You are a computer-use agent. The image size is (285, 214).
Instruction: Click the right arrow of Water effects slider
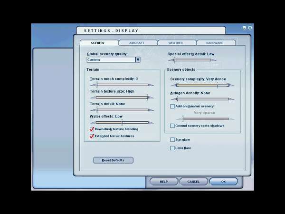click(152, 123)
